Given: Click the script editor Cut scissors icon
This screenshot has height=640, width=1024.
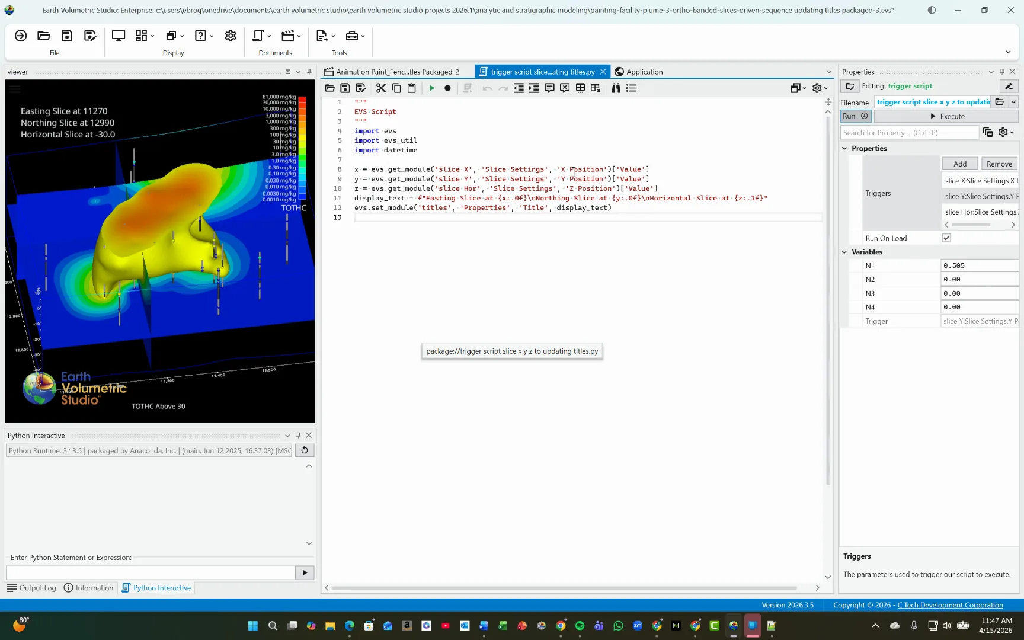Looking at the screenshot, I should [x=381, y=88].
